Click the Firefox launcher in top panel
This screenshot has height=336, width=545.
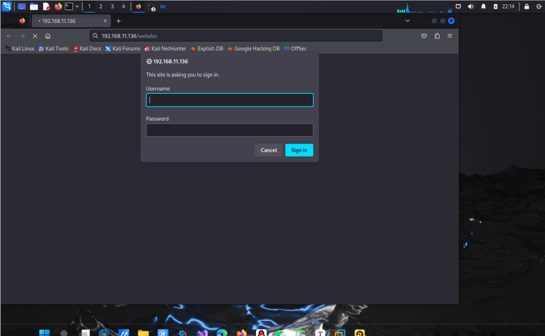[58, 6]
